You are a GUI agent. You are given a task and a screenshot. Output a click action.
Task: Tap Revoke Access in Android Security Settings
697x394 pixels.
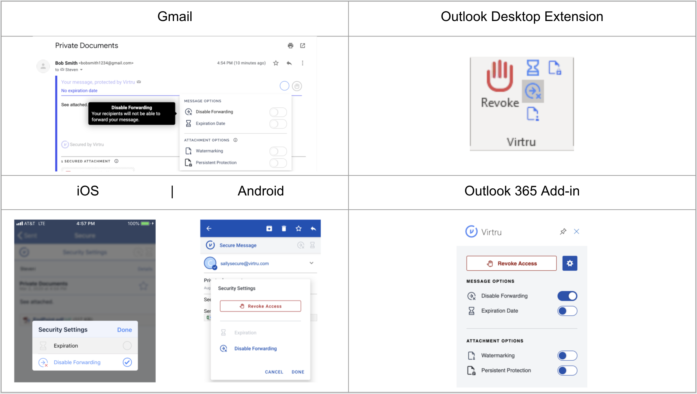[260, 306]
